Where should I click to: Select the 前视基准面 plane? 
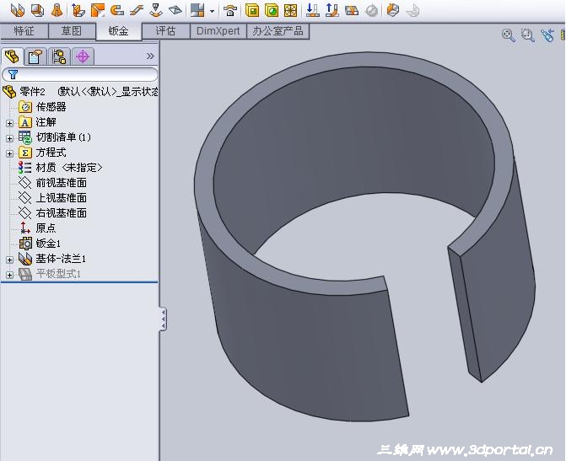click(52, 183)
